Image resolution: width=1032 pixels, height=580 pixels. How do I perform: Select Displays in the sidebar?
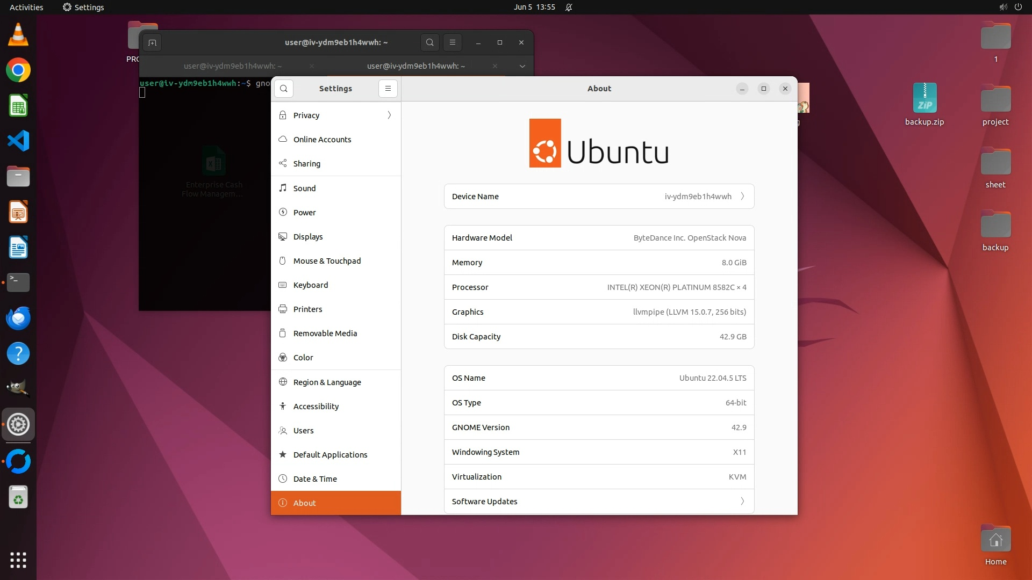pos(307,237)
